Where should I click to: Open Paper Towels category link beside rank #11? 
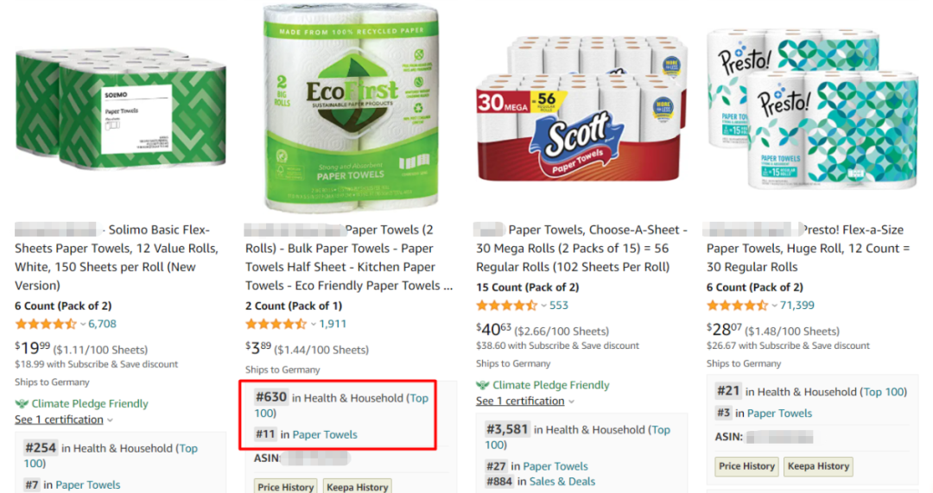point(325,435)
